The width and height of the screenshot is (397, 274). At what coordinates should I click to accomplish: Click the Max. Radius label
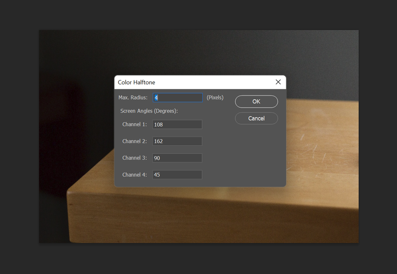tap(133, 98)
